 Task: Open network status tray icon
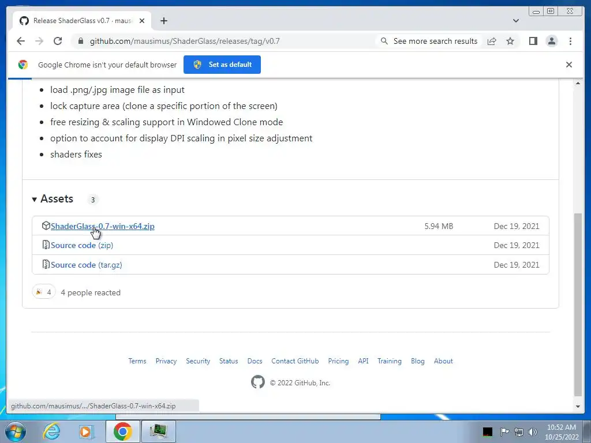click(x=519, y=431)
